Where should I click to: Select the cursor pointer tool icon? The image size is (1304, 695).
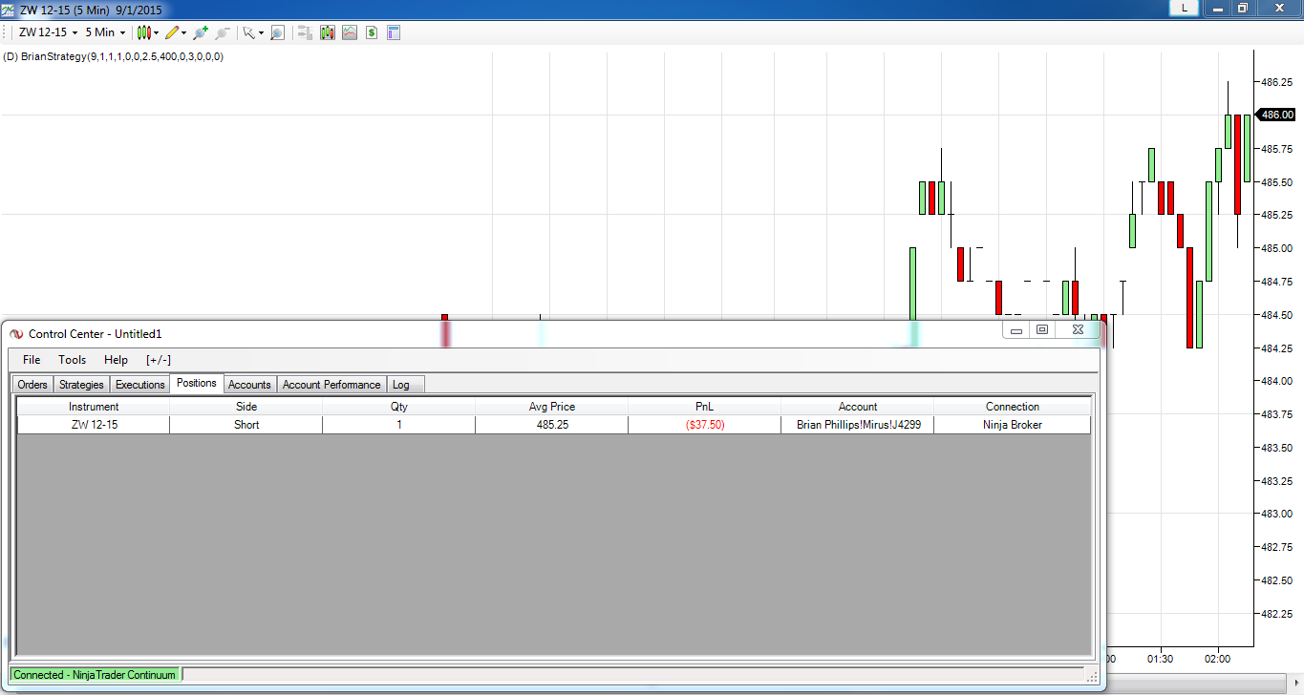[248, 32]
